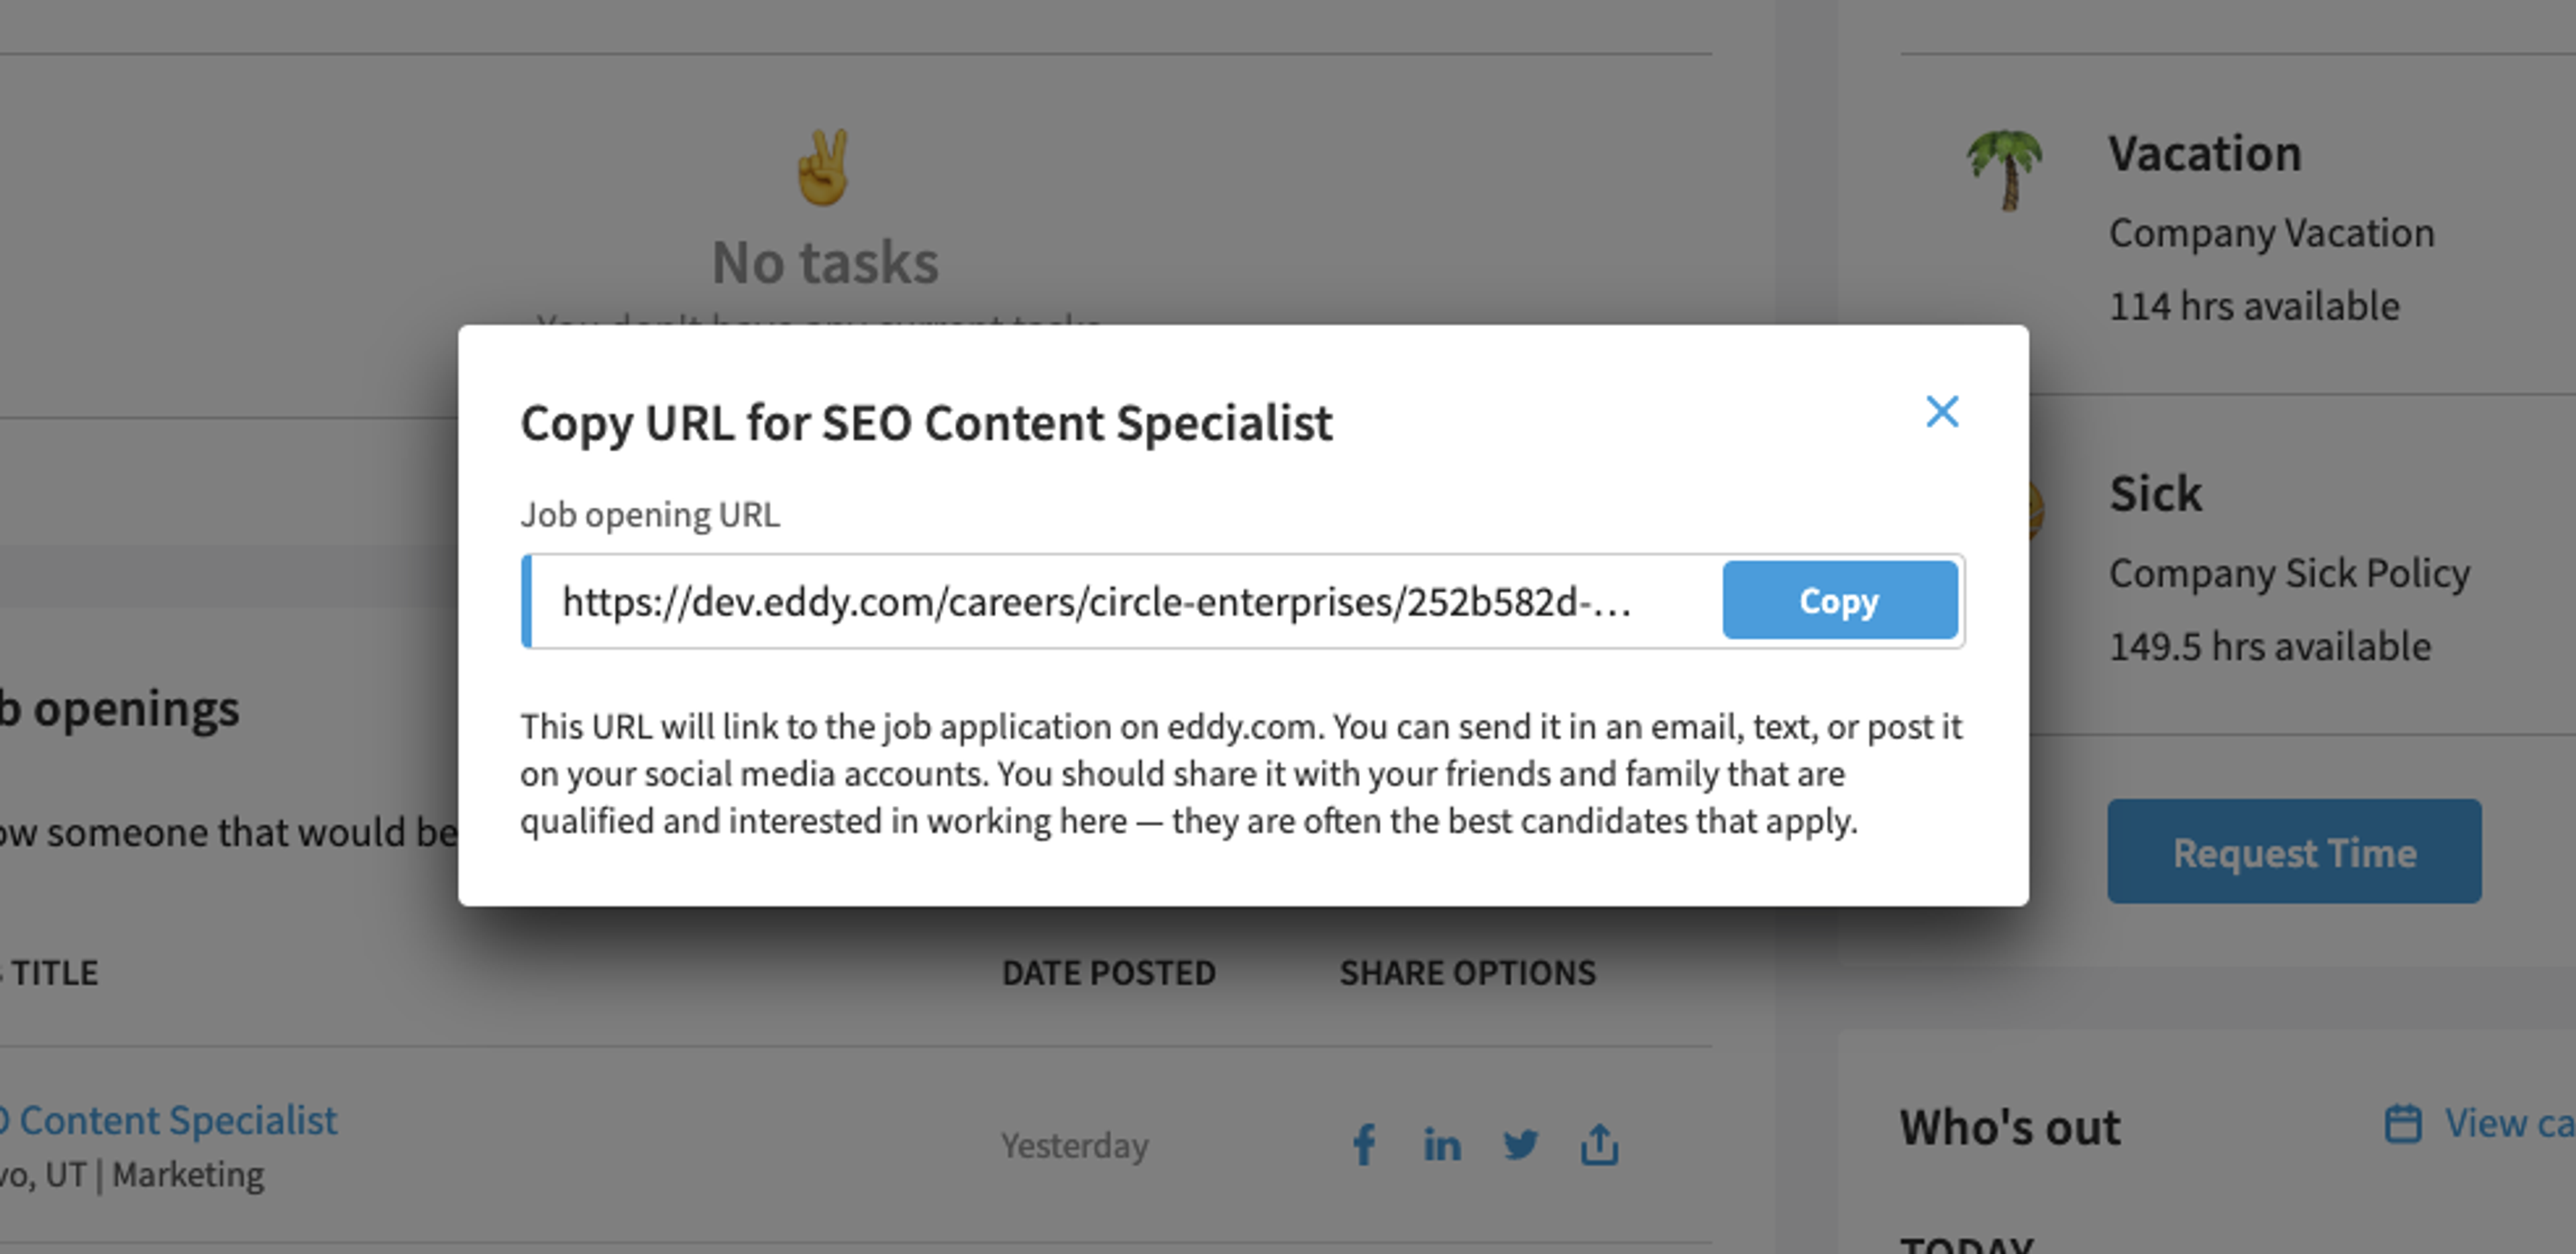The image size is (2576, 1254).
Task: Click the Vacation policy heading
Action: tap(2205, 154)
